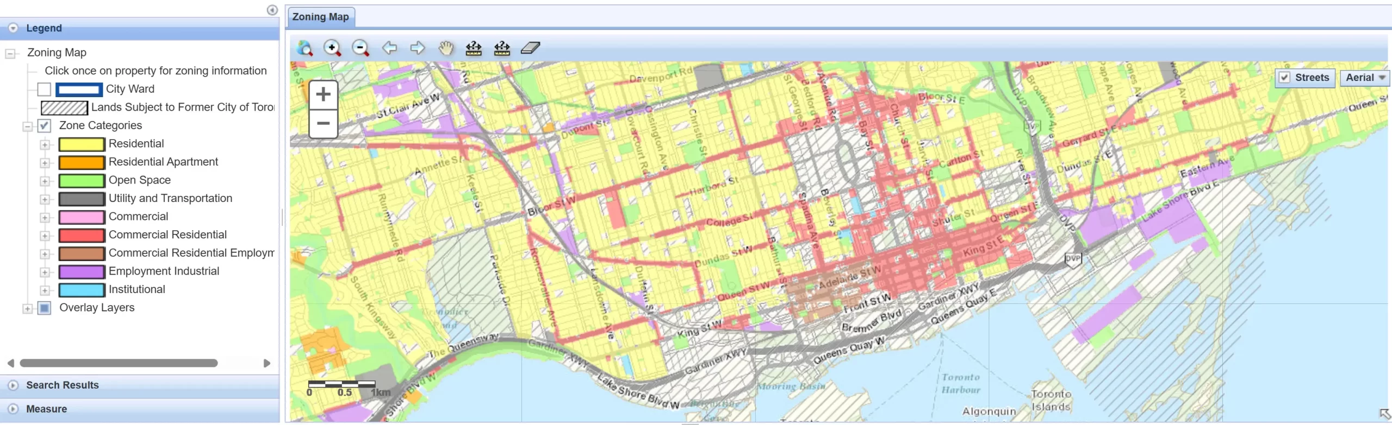Collapse the Zoning Map tree root
The image size is (1392, 425).
point(10,53)
